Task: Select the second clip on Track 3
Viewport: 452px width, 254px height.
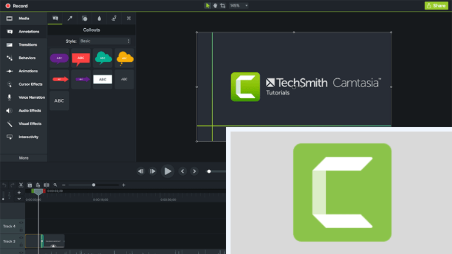Action: pyautogui.click(x=54, y=241)
